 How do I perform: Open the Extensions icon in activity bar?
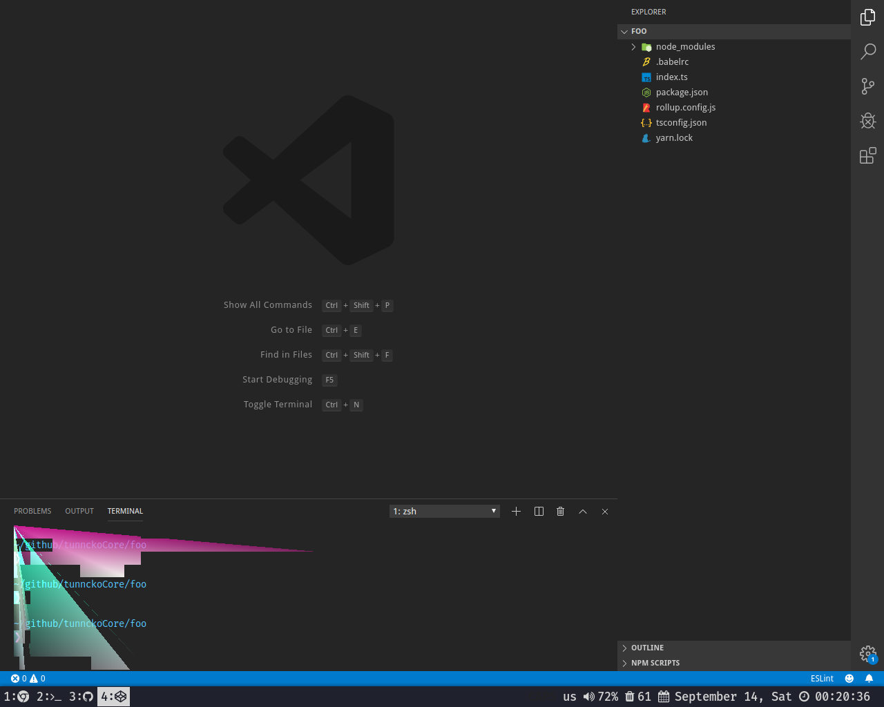coord(868,155)
